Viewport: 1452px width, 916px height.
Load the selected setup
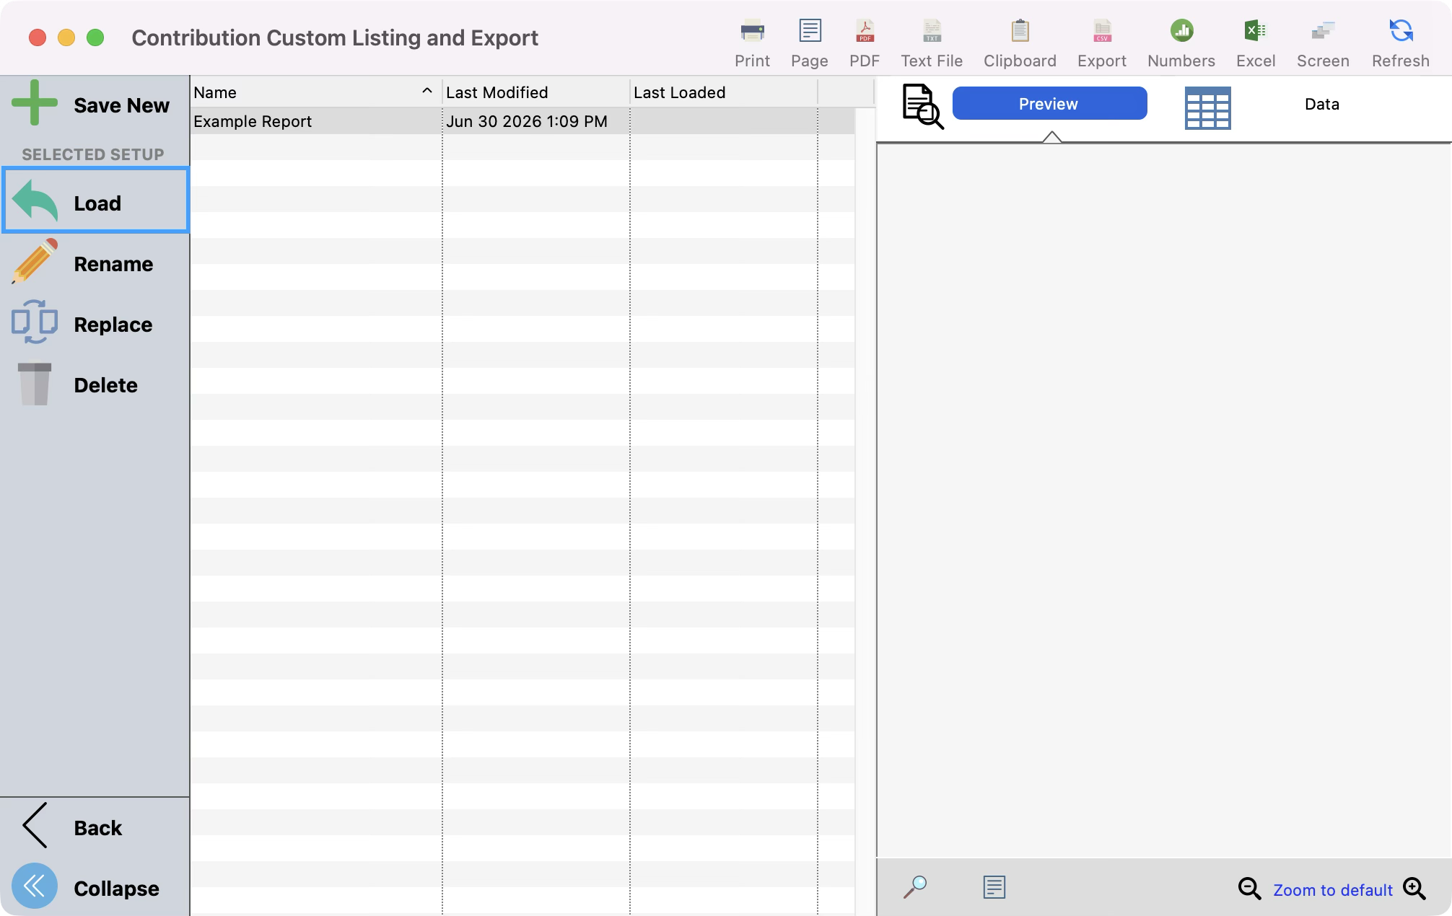(95, 201)
